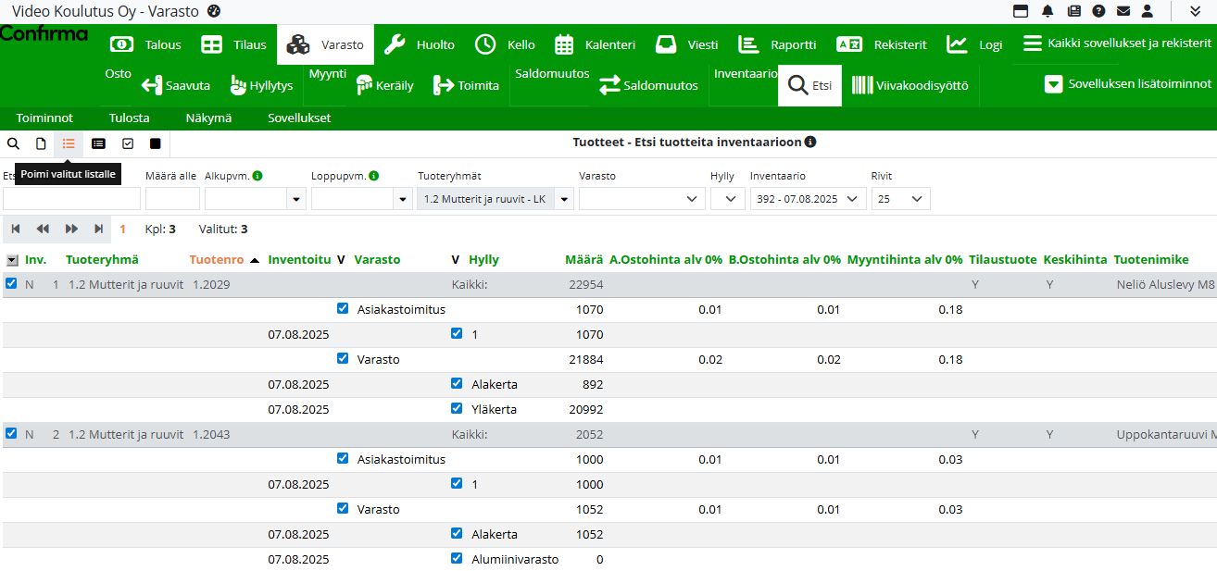1217x571 pixels.
Task: Open the Sovelluksen lisätoiminnot menu
Action: pyautogui.click(x=1127, y=84)
